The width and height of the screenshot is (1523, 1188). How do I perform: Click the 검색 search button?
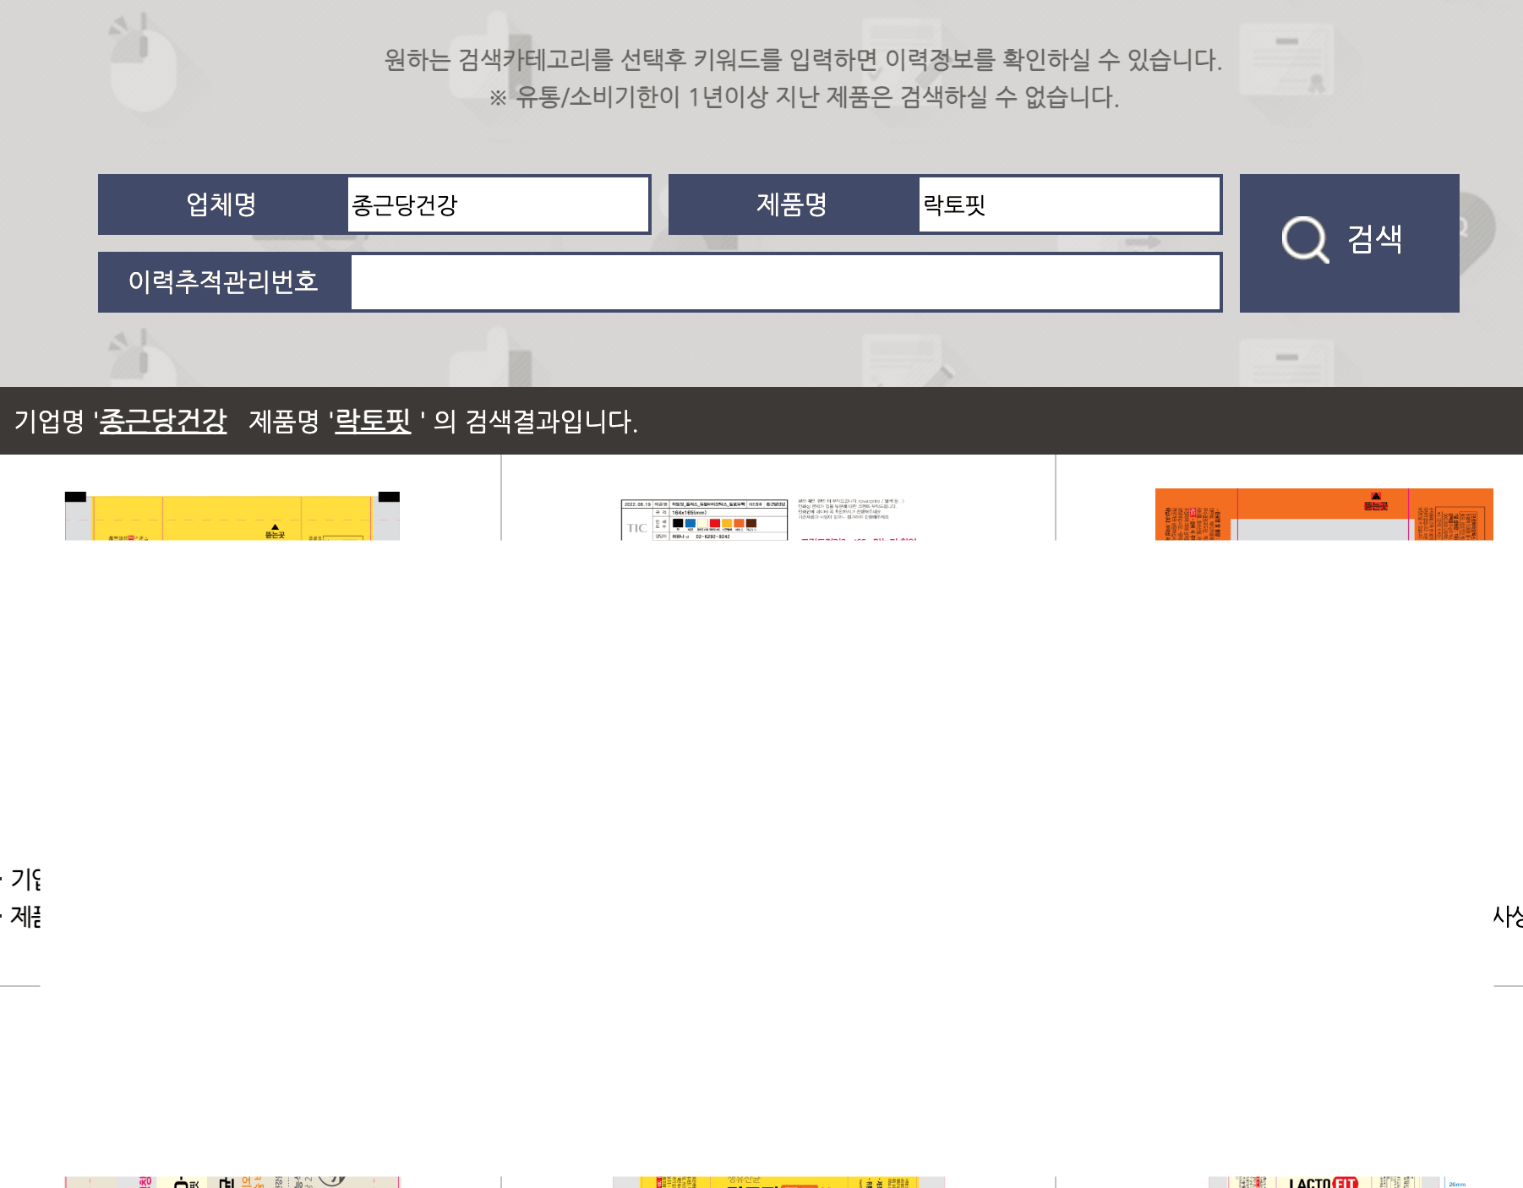point(1349,243)
